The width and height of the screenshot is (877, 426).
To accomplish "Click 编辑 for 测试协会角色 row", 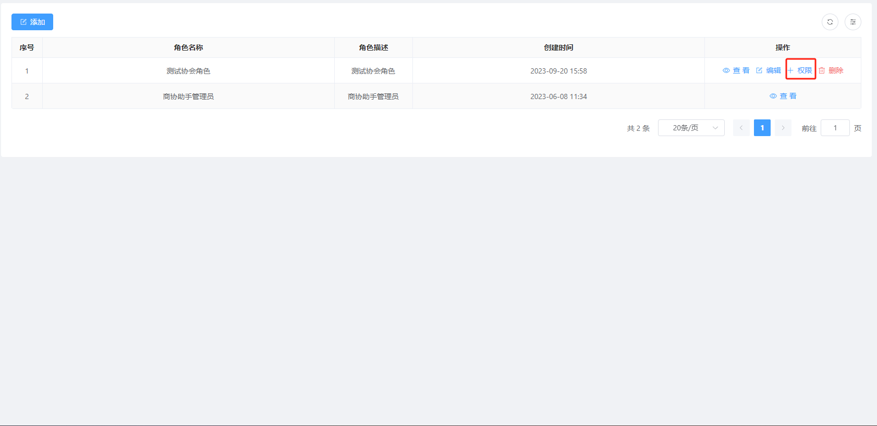I will tap(769, 70).
